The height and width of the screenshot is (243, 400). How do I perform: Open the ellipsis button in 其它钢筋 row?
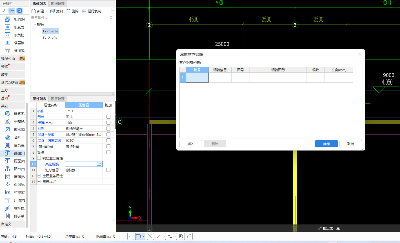99,164
